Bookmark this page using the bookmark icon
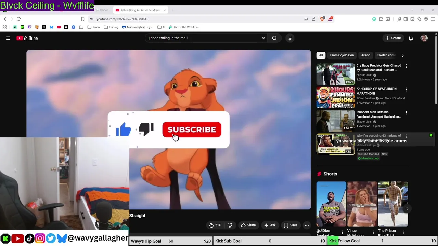Screen dimensions: 438x246 pyautogui.click(x=82, y=19)
